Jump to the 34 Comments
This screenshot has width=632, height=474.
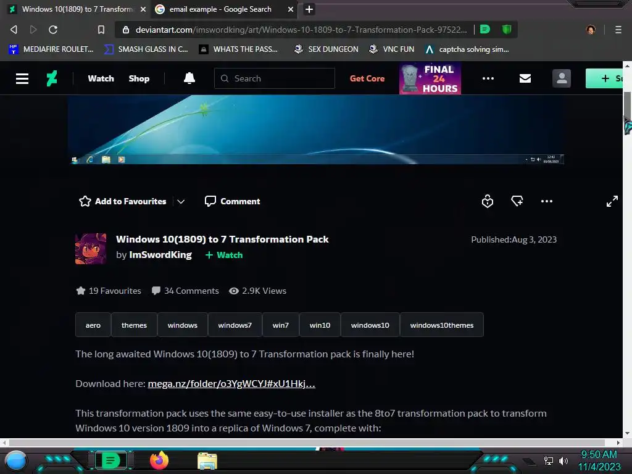point(185,291)
